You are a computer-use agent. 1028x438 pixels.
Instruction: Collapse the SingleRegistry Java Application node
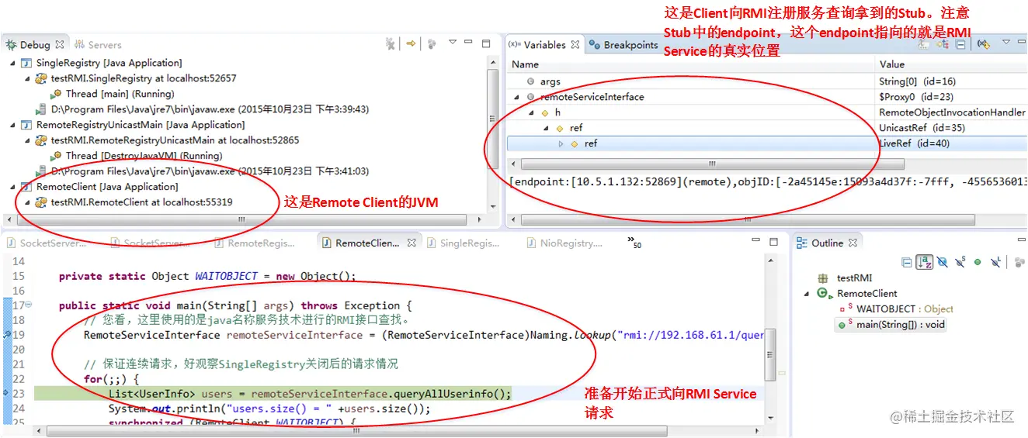(x=12, y=63)
